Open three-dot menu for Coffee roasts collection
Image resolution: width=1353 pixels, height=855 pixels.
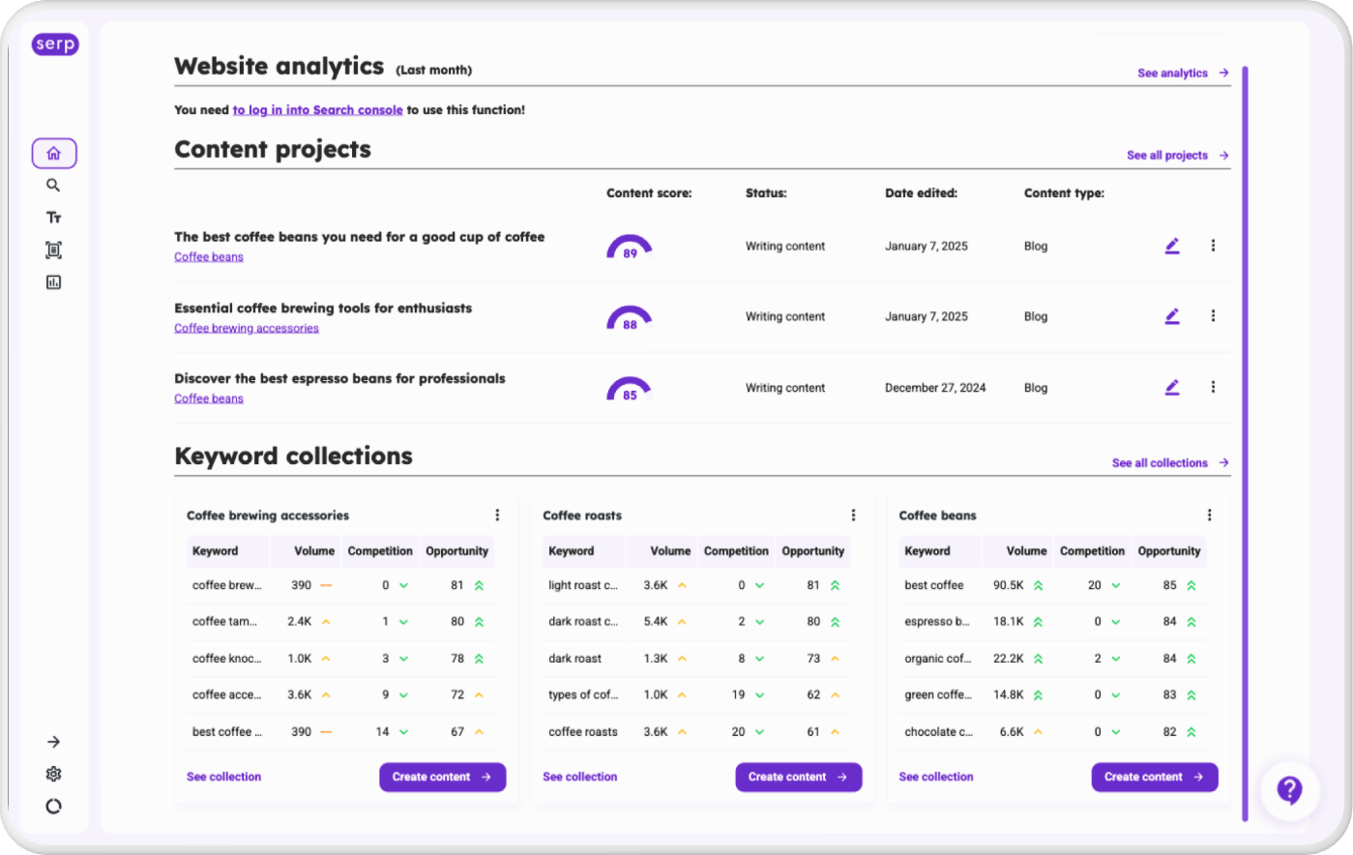click(x=853, y=516)
